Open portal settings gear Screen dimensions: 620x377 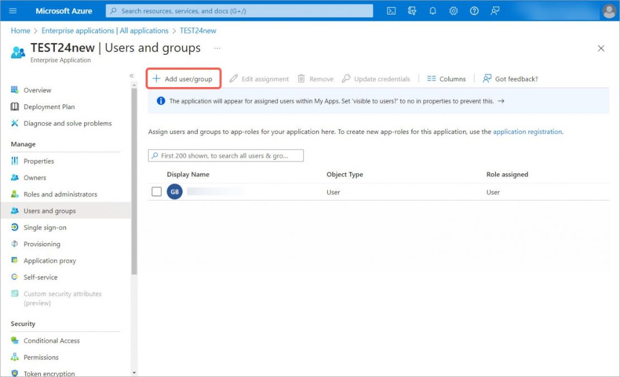pyautogui.click(x=454, y=11)
